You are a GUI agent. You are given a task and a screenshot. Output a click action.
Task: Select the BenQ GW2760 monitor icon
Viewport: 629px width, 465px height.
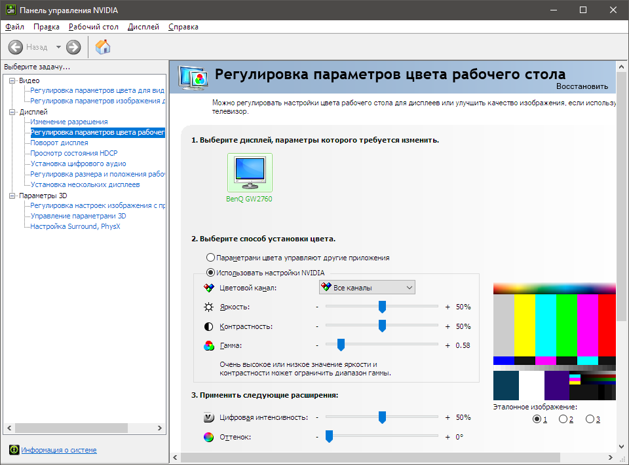coord(250,172)
